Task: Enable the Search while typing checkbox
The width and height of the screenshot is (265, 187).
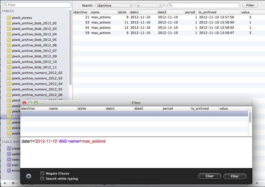Action: pos(42,179)
